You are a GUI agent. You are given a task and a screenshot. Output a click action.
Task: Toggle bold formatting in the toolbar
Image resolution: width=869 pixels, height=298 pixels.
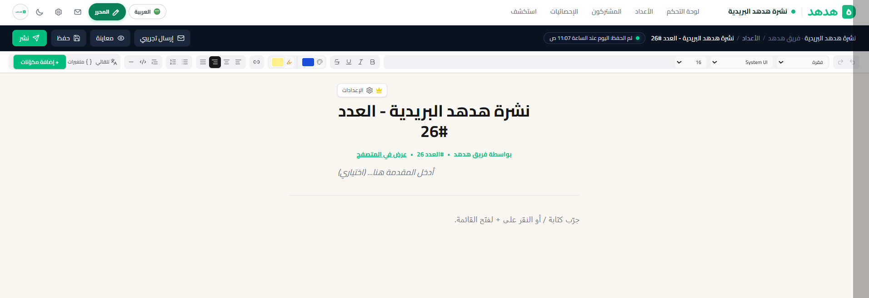coord(372,62)
